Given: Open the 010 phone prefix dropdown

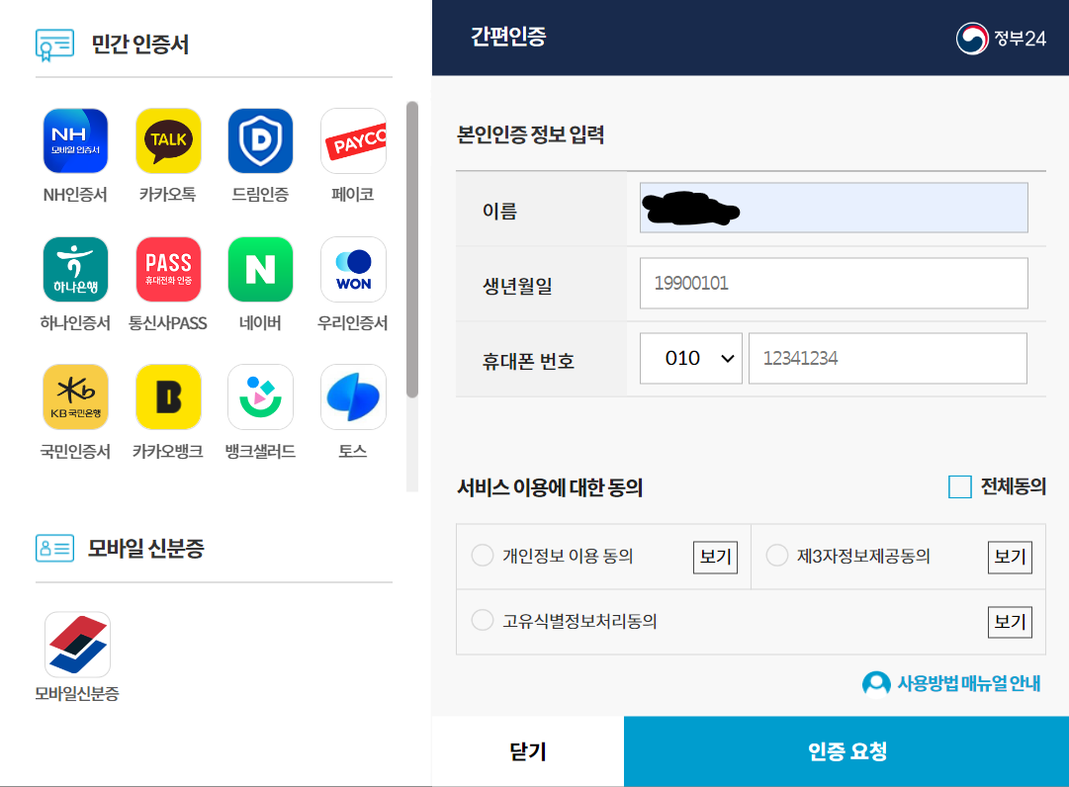Looking at the screenshot, I should pos(690,358).
